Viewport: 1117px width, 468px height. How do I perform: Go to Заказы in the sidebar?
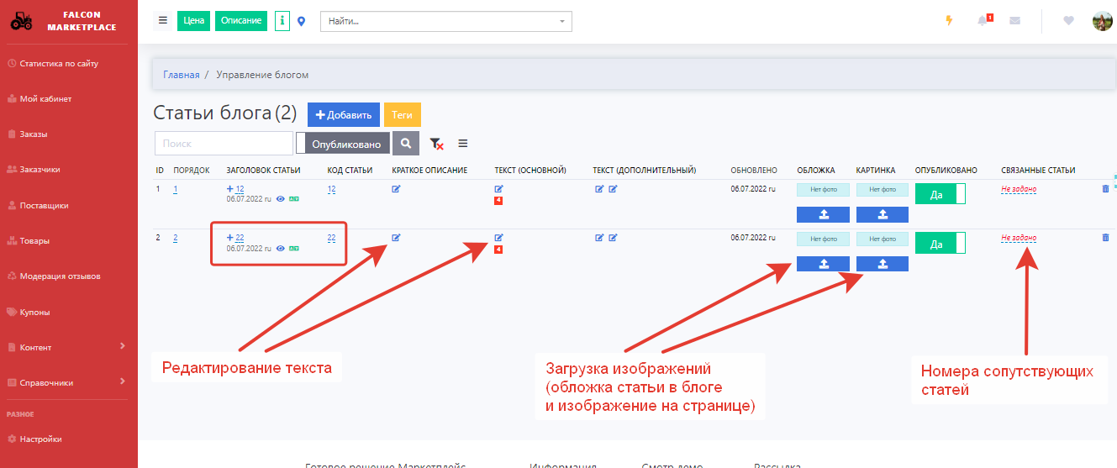pos(34,134)
